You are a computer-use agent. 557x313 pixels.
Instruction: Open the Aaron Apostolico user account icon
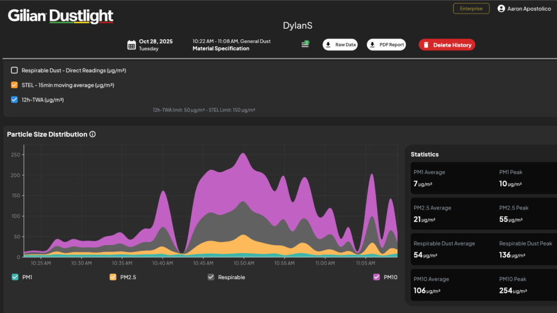(501, 9)
